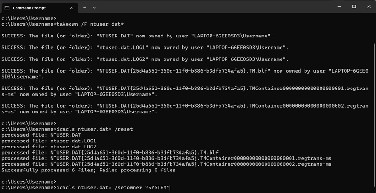Close the Command Prompt tab
Screen dimensions: 376x193
(x=71, y=8)
